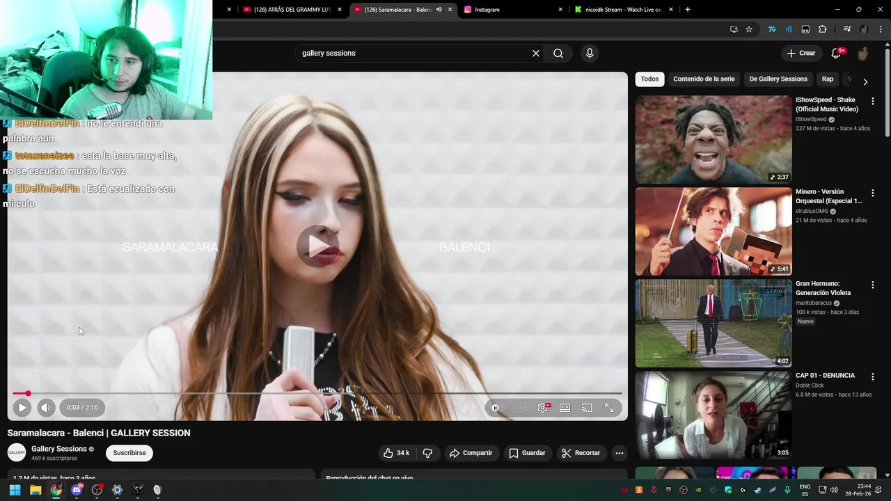Screen dimensions: 891x501
Task: Open the 7TV extension icon
Action: (772, 29)
